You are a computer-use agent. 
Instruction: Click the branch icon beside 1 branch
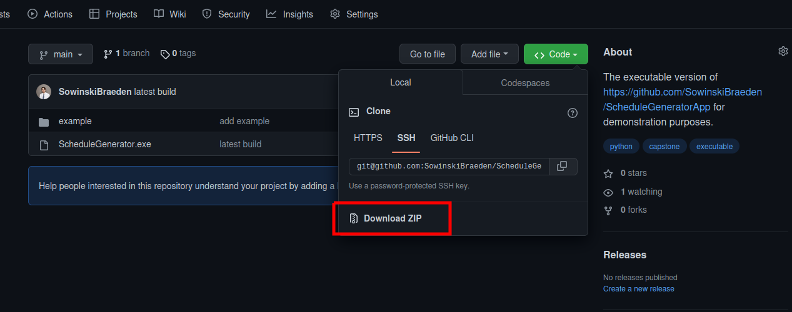108,54
